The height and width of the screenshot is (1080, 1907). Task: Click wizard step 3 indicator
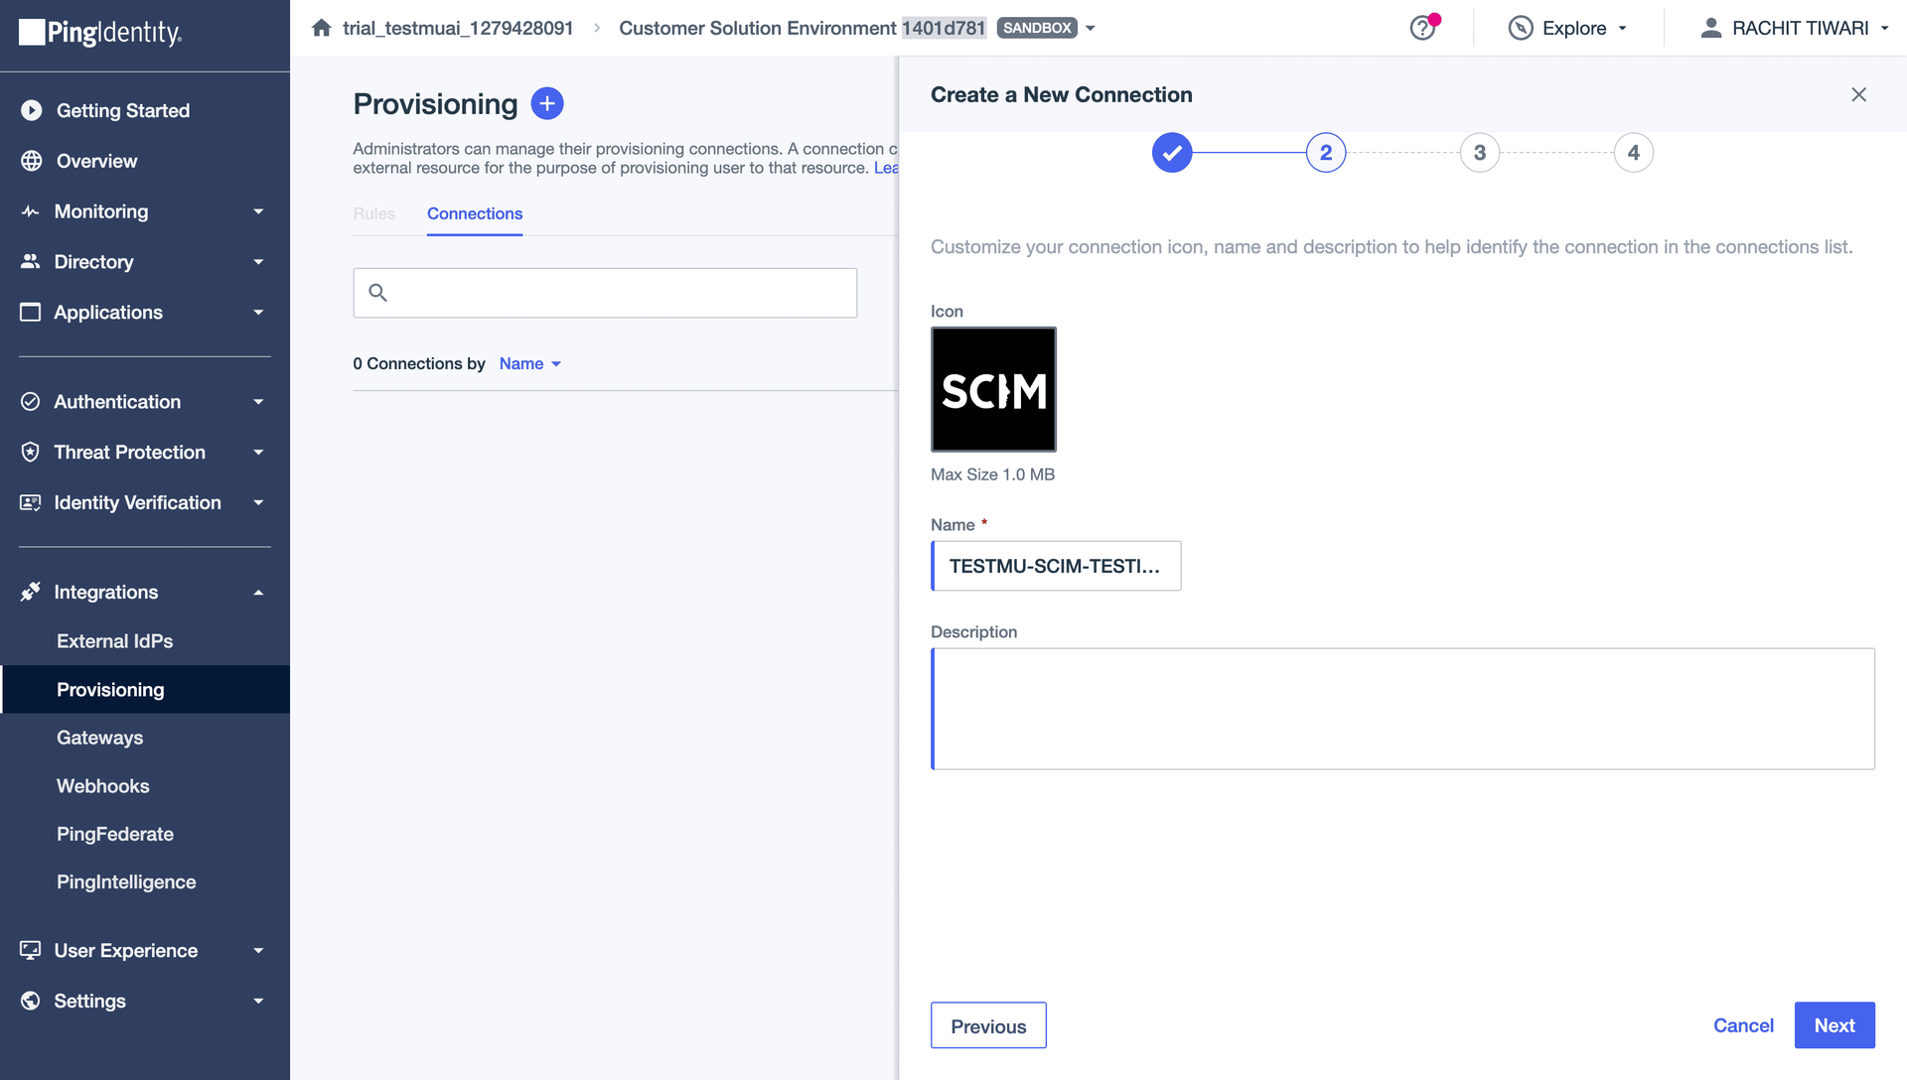pos(1479,152)
